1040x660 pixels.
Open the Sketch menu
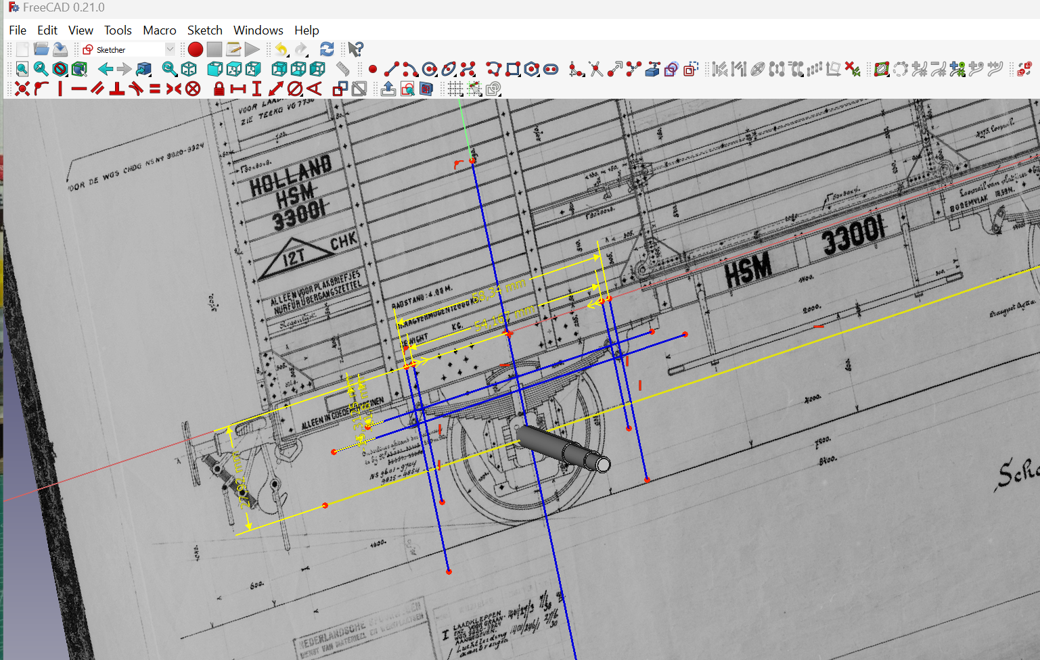coord(205,30)
